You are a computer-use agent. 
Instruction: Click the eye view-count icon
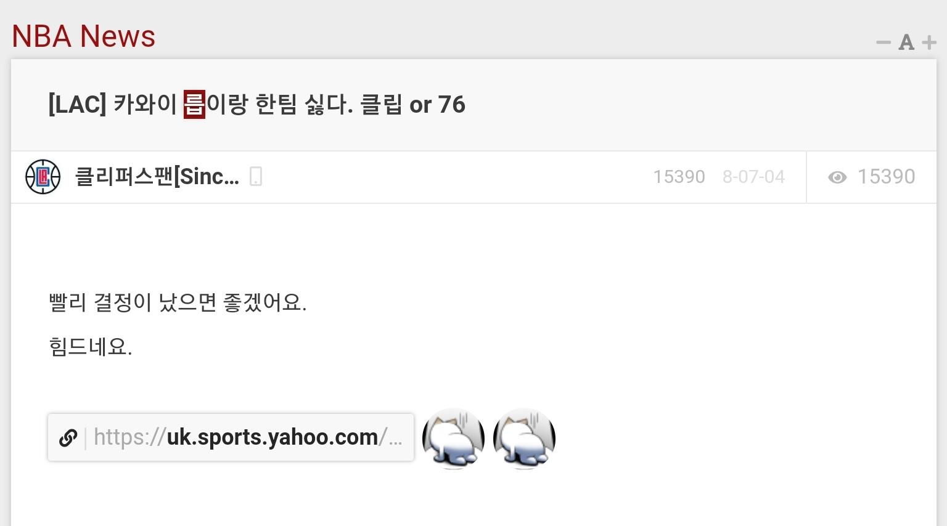pos(837,177)
